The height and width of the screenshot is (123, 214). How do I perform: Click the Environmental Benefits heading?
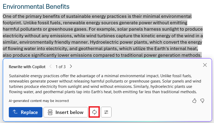point(36,7)
